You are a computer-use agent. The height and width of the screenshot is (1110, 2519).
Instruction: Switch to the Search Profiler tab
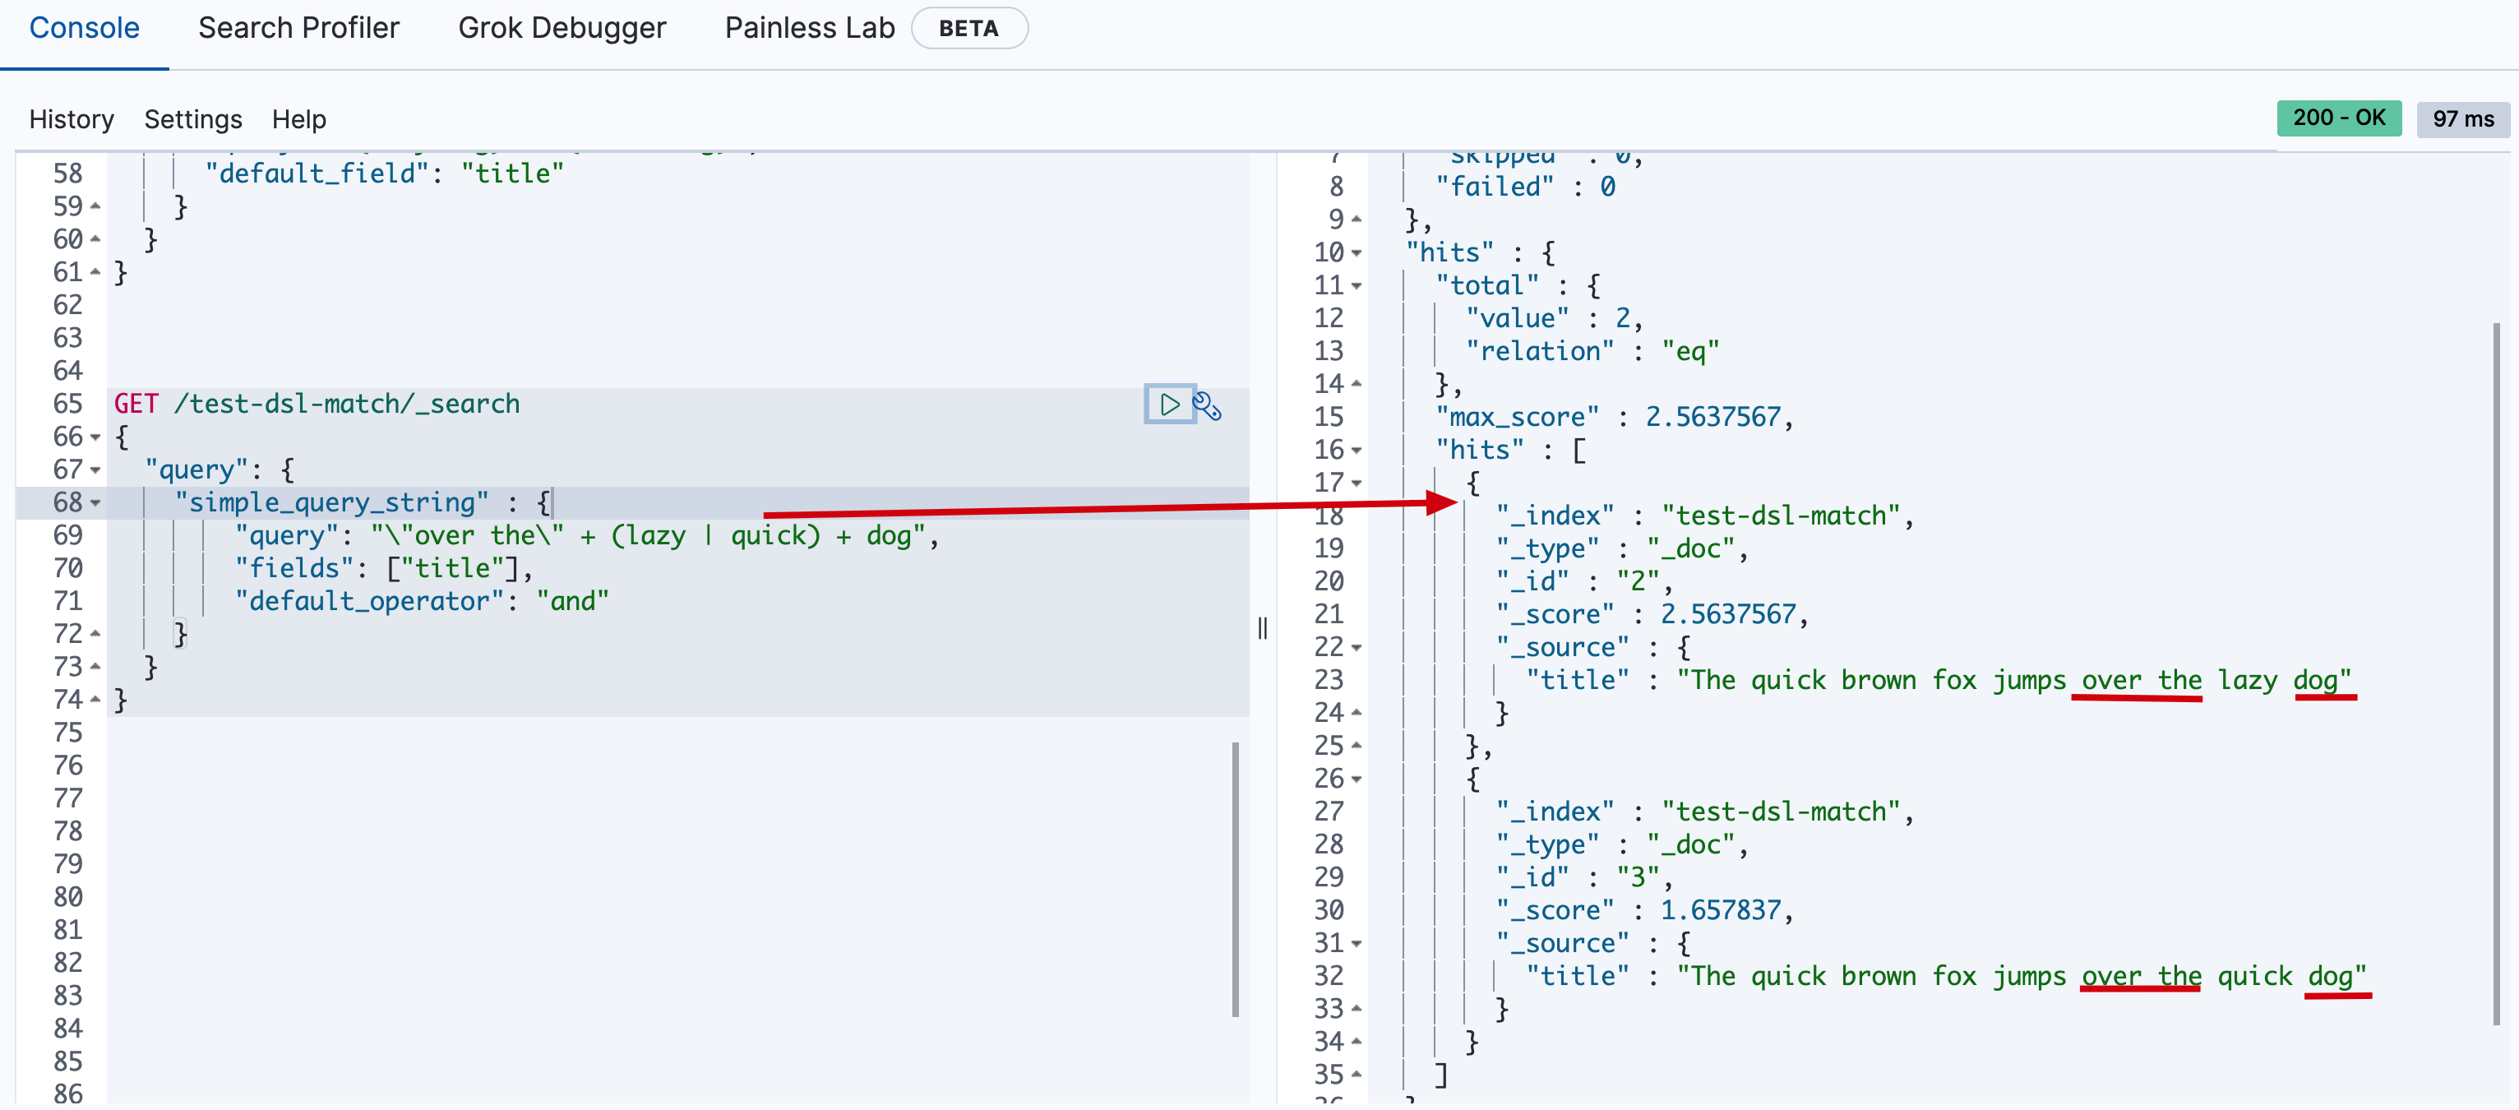(x=298, y=28)
